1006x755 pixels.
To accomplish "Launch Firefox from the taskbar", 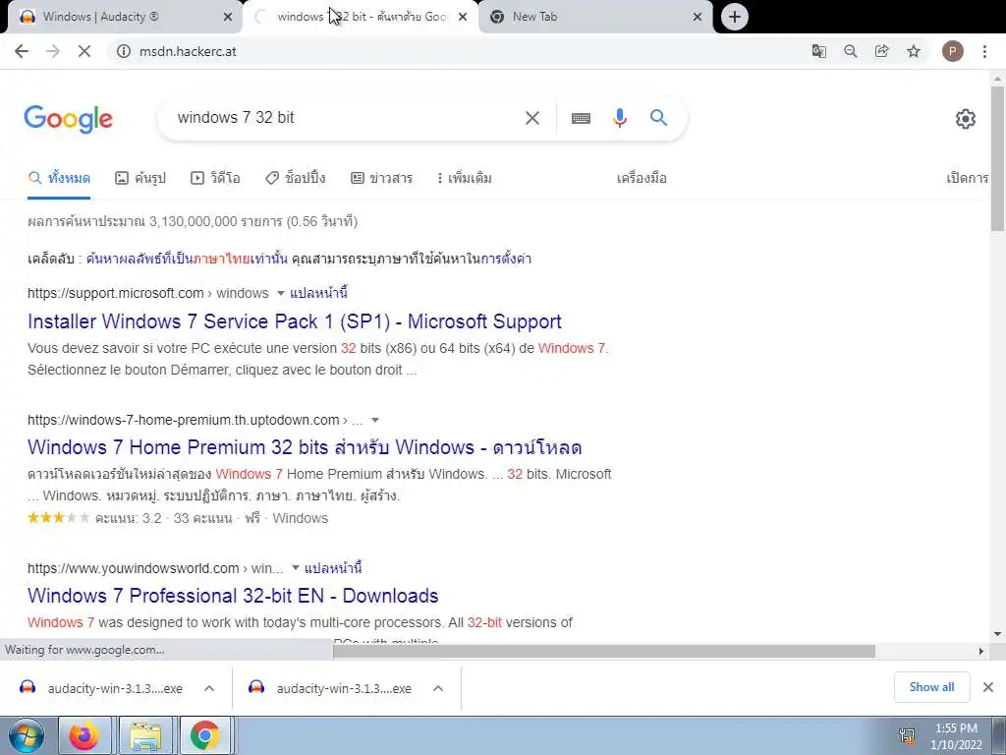I will pos(84,735).
